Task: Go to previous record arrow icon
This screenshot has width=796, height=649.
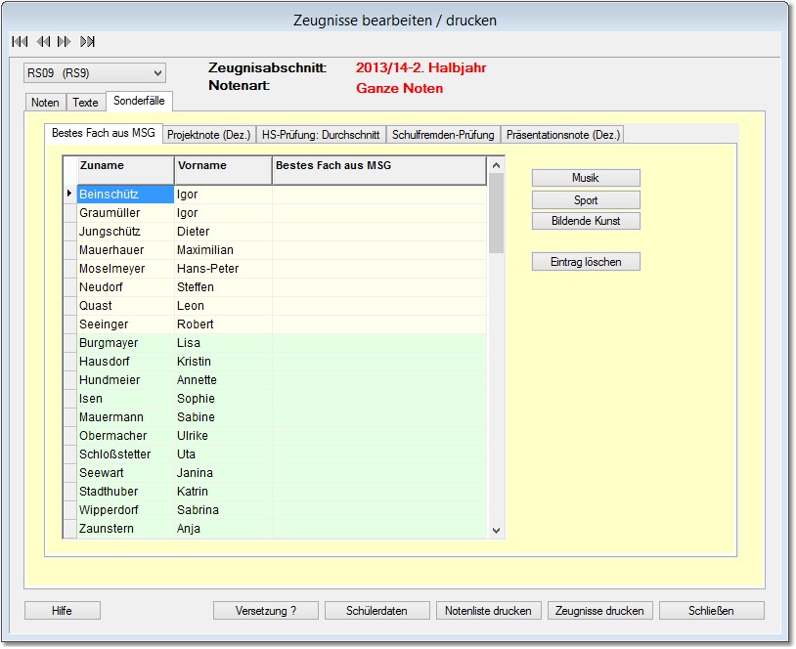Action: click(42, 41)
